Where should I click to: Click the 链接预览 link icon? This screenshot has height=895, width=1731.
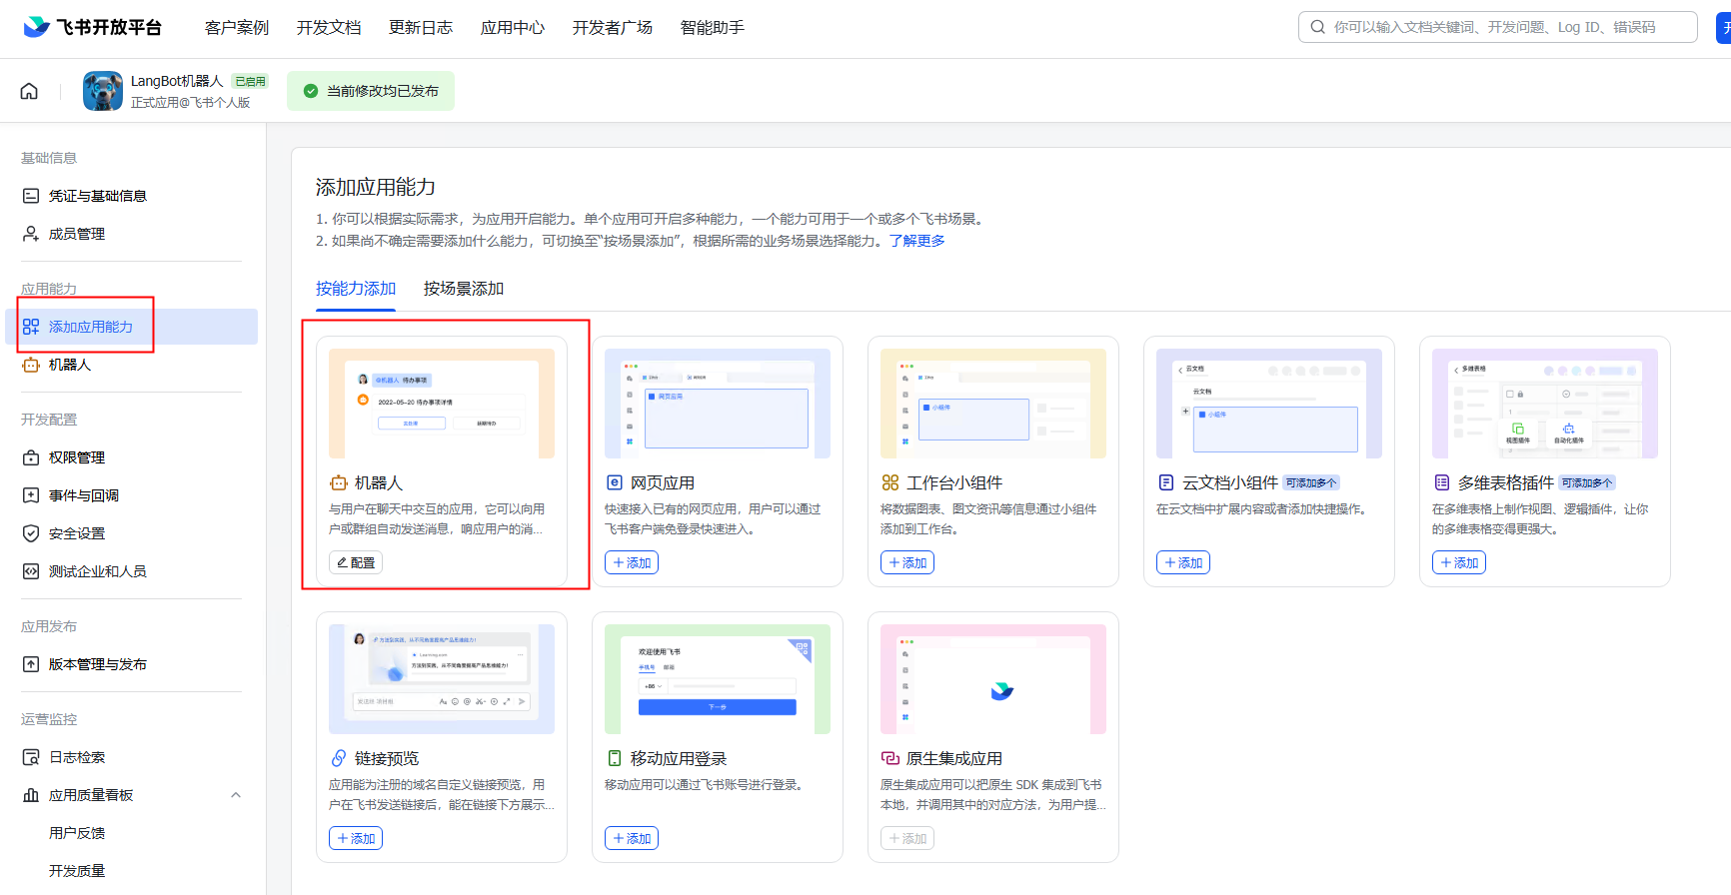coord(339,759)
